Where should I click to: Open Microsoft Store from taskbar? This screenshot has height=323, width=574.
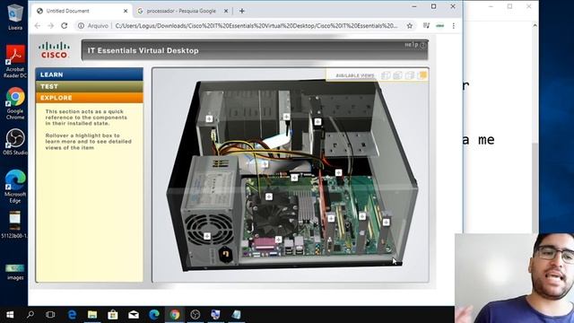(113, 315)
